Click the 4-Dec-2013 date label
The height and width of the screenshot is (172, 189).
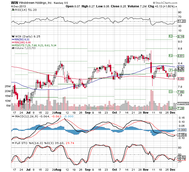pyautogui.click(x=18, y=6)
